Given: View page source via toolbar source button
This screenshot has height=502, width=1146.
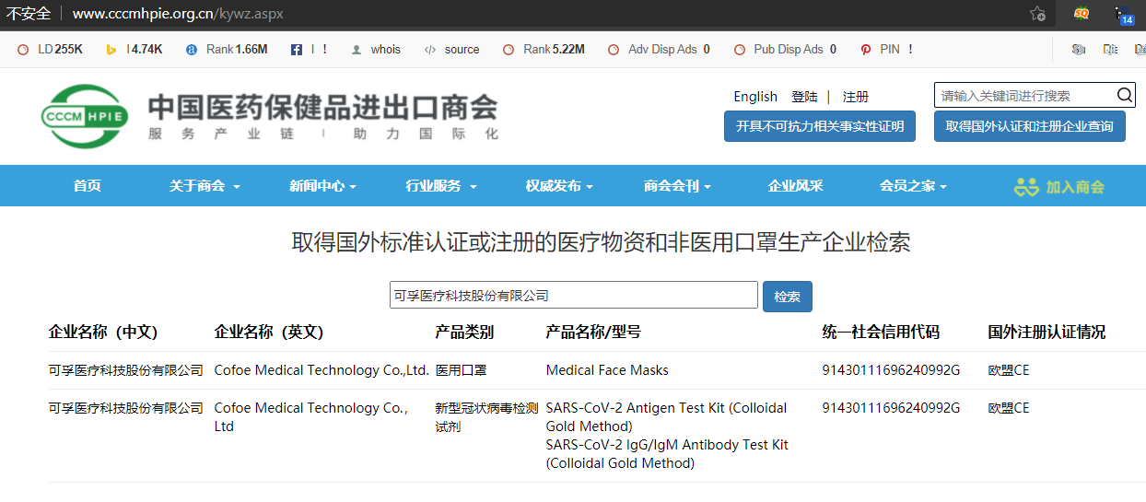Looking at the screenshot, I should coord(451,50).
